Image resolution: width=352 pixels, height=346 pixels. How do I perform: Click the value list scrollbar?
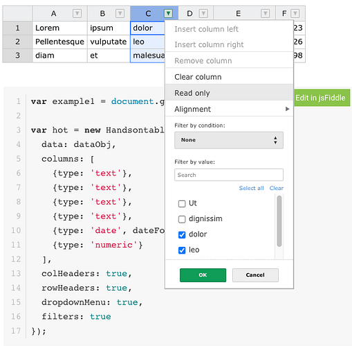tap(279, 221)
